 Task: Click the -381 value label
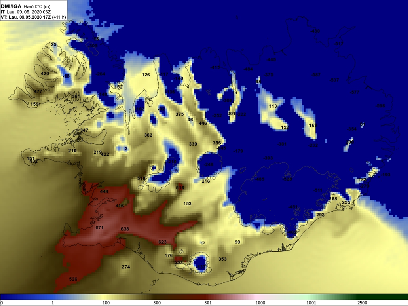(282, 144)
